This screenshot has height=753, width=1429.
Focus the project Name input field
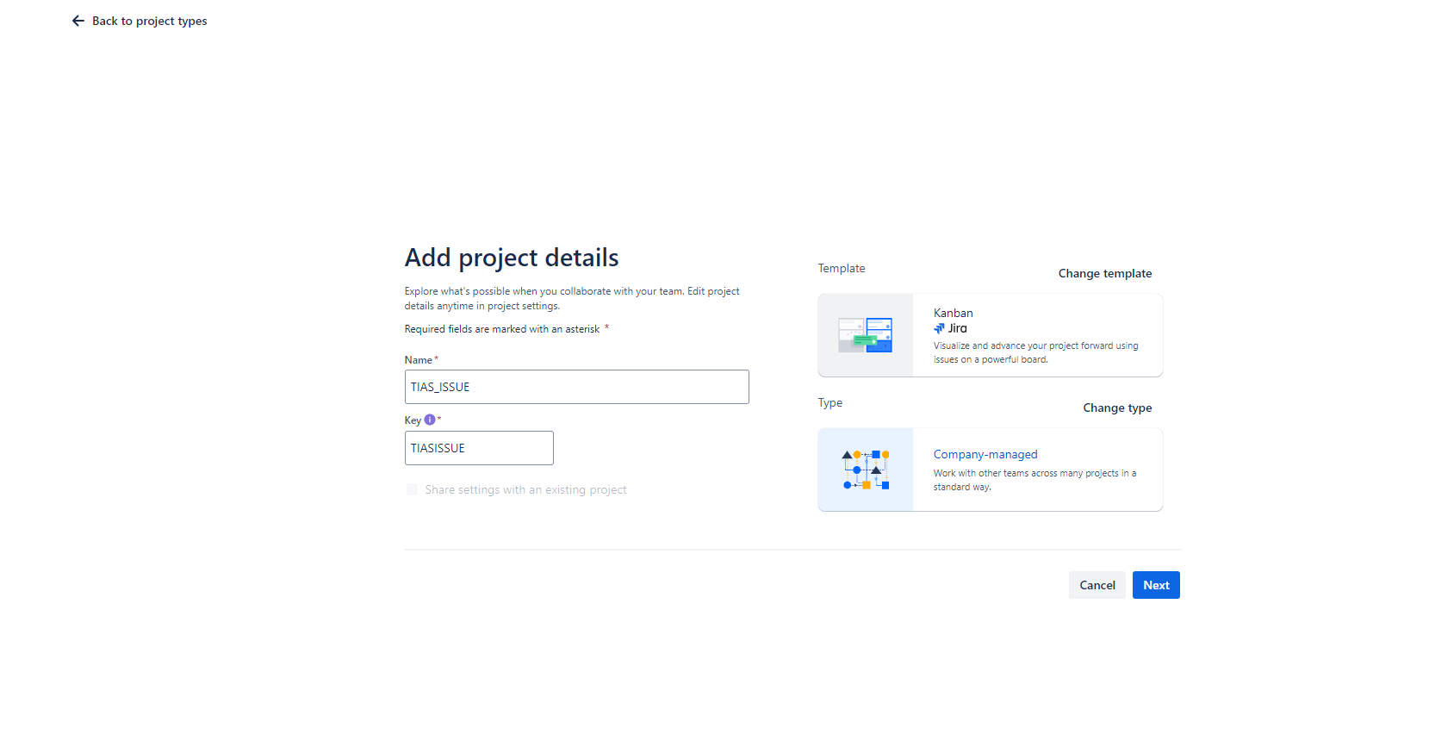tap(576, 387)
